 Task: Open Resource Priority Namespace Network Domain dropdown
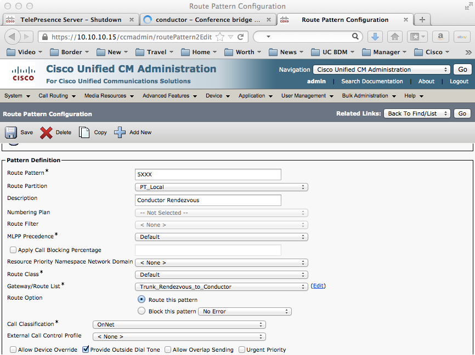(x=222, y=263)
